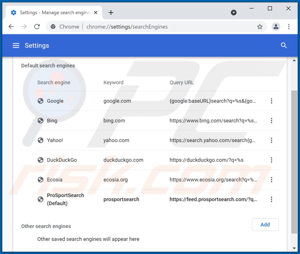Click the 'Other search engines' heading

46,226
